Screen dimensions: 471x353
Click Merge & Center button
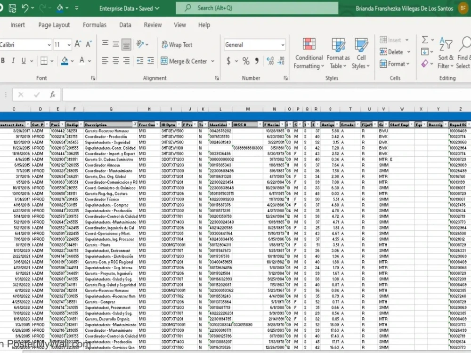click(184, 61)
